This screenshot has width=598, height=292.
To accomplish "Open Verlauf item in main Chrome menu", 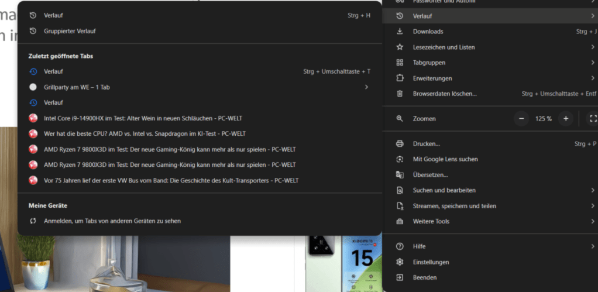I will tap(490, 16).
